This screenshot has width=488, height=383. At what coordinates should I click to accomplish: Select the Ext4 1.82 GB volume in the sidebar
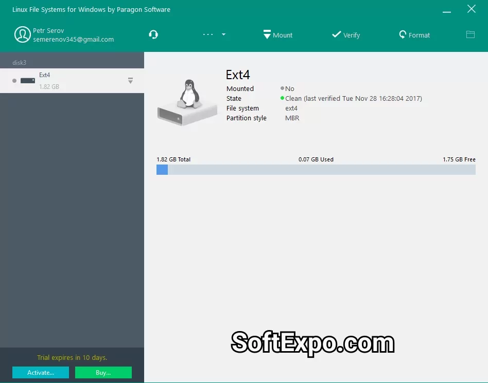pyautogui.click(x=72, y=81)
